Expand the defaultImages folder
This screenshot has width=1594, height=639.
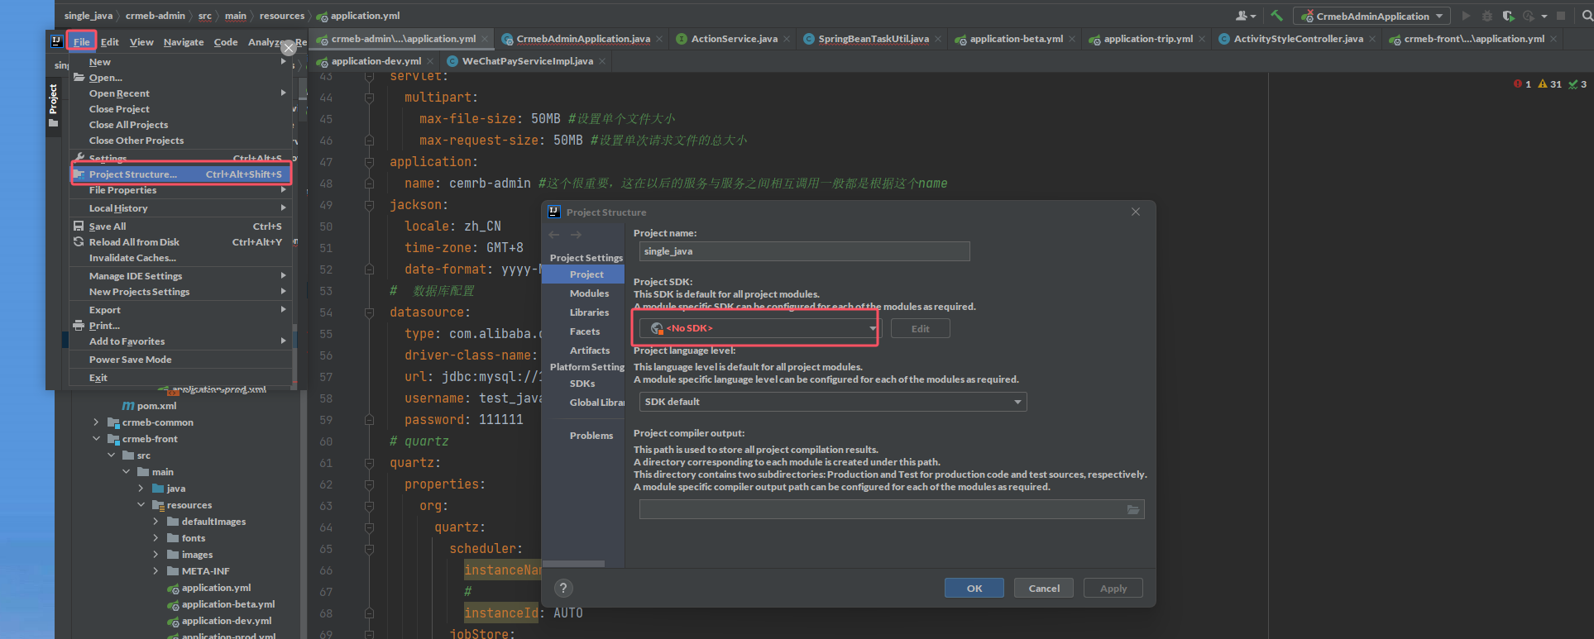156,522
